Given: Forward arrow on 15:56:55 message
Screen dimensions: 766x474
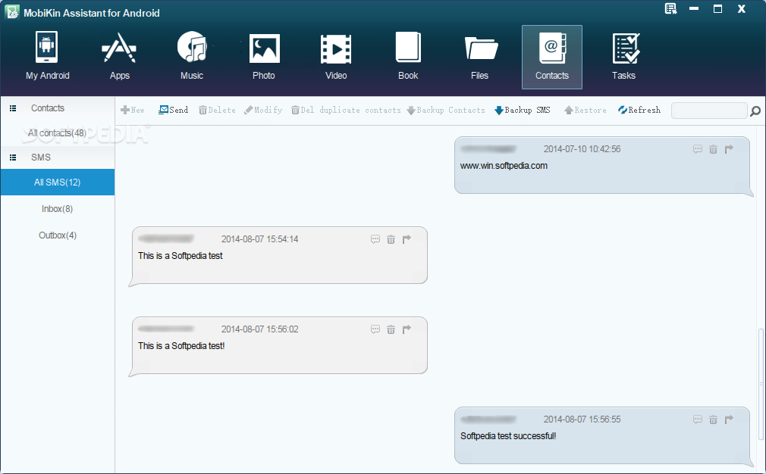Looking at the screenshot, I should 729,419.
